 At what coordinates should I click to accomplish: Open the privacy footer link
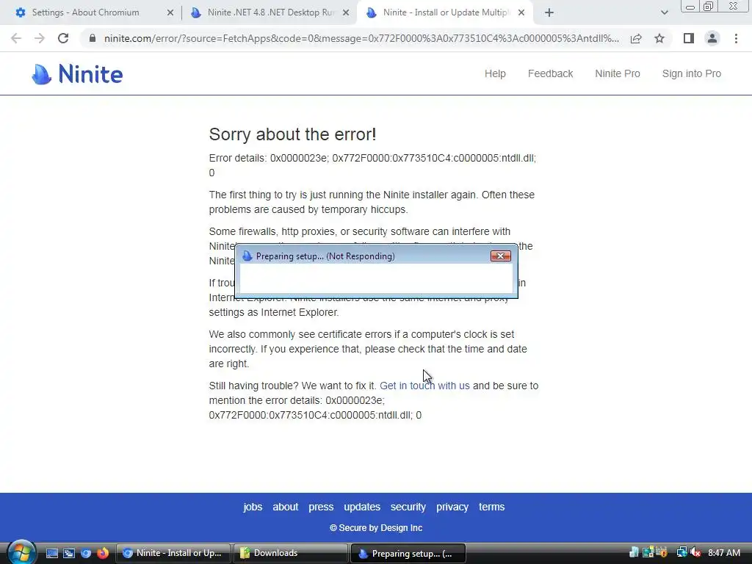coord(452,507)
